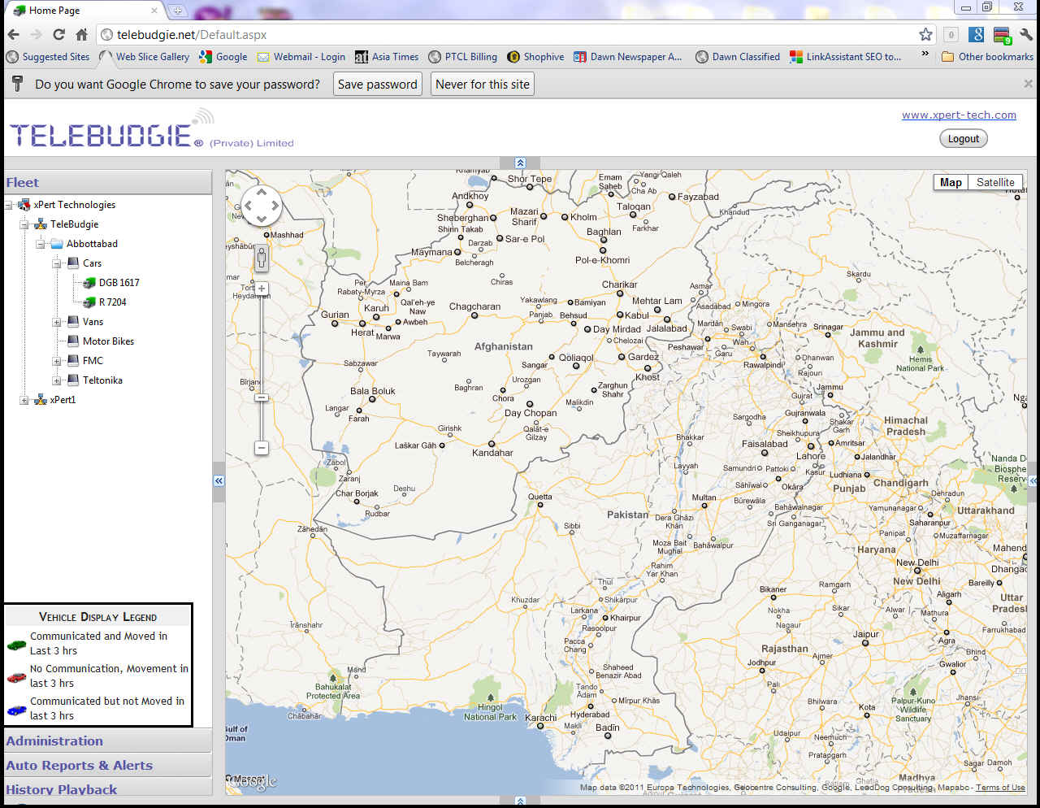Select the Motor Bikes tree label
1040x808 pixels.
coord(108,341)
